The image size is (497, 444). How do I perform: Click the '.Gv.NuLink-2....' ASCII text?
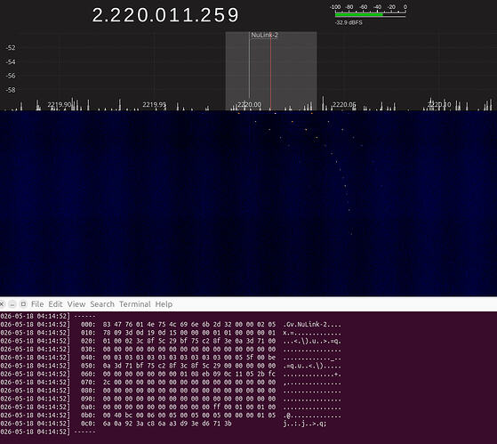point(312,325)
